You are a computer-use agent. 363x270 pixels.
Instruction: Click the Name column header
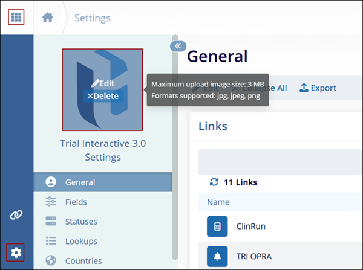(218, 202)
